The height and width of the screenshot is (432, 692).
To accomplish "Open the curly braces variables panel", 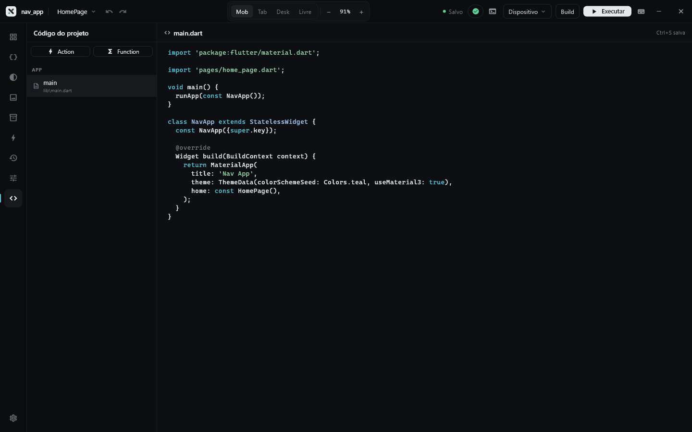I will click(13, 57).
